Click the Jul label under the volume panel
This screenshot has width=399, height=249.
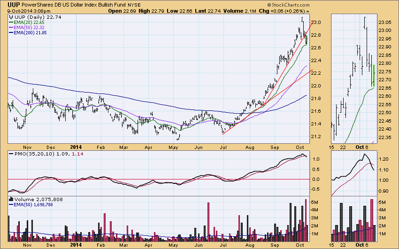click(x=223, y=245)
